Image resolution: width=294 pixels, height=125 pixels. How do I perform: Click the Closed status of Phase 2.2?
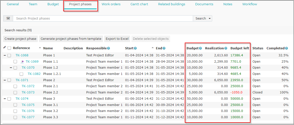tap(258, 92)
